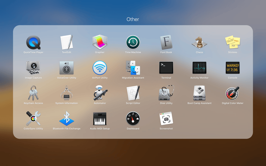The height and width of the screenshot is (166, 266).
Task: Open the Automator robot icon
Action: coord(100,93)
